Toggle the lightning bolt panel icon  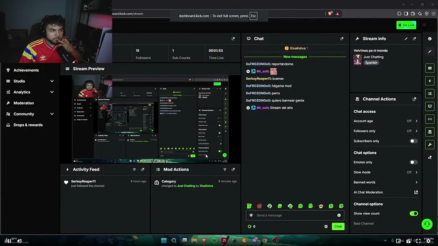click(x=430, y=81)
